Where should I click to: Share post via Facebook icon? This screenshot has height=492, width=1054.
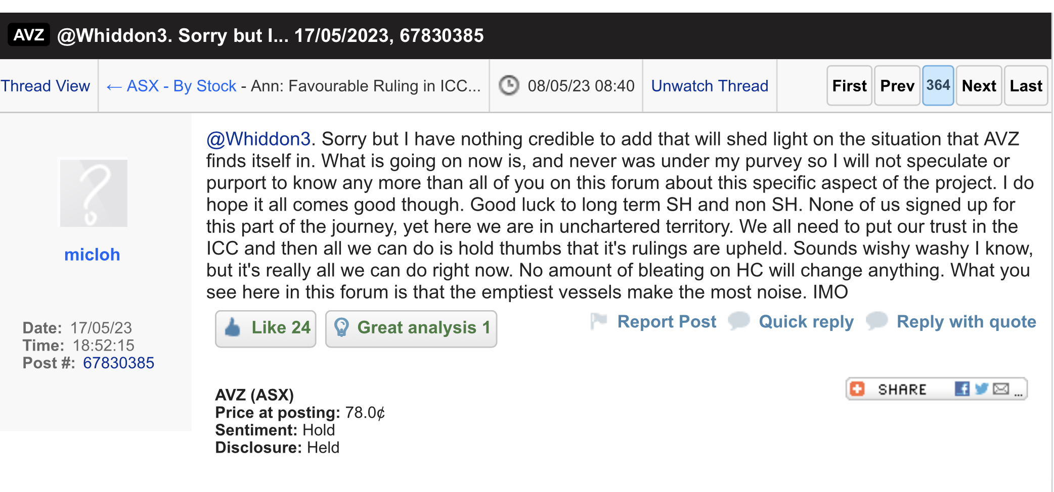point(962,388)
